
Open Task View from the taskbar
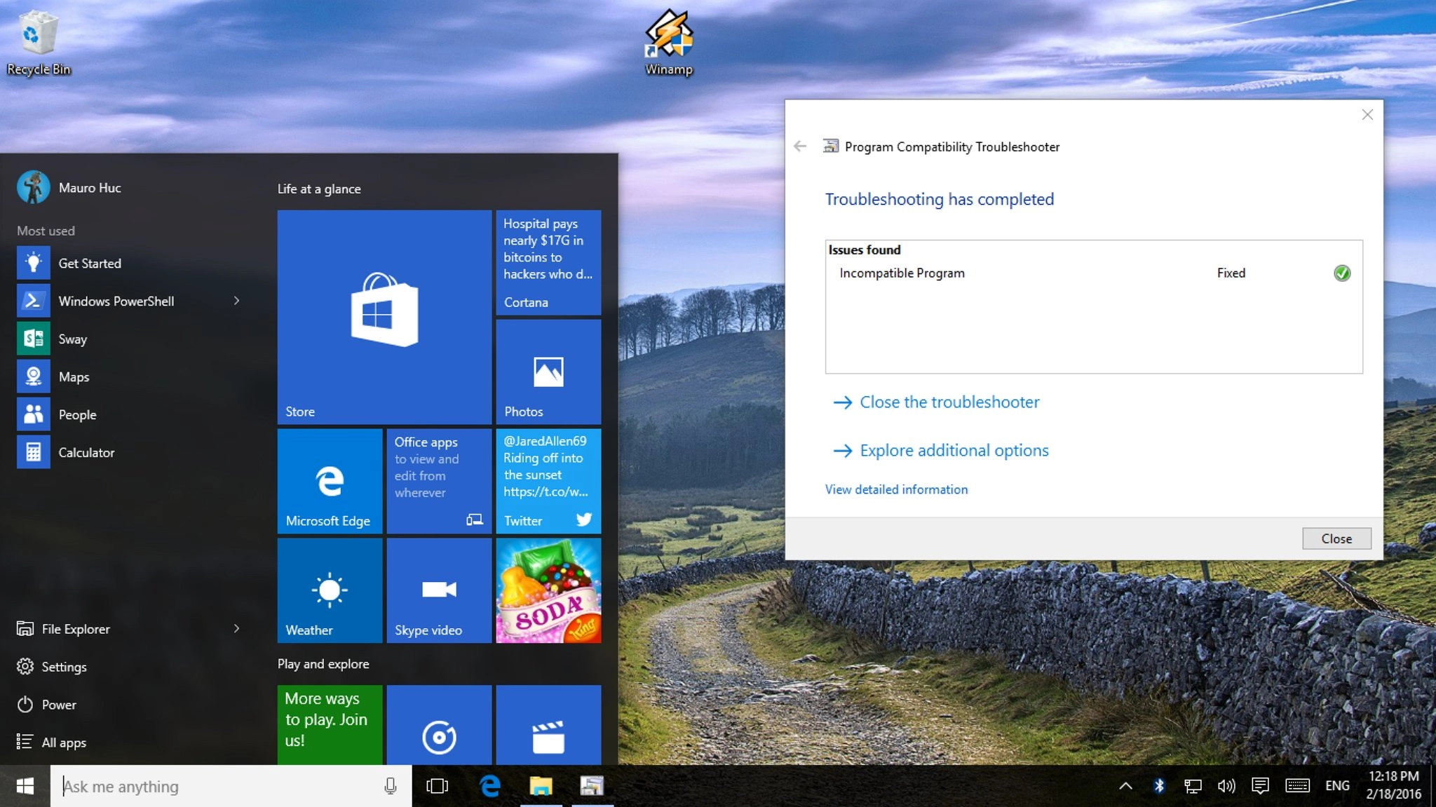coord(437,787)
